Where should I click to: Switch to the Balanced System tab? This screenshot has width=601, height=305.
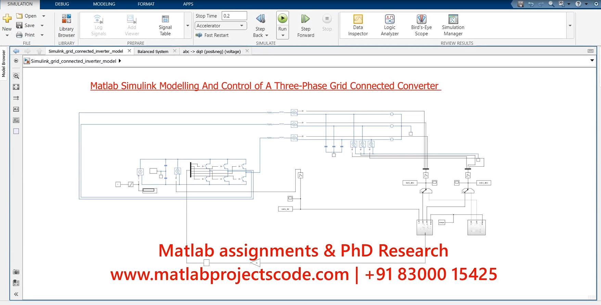click(x=153, y=52)
